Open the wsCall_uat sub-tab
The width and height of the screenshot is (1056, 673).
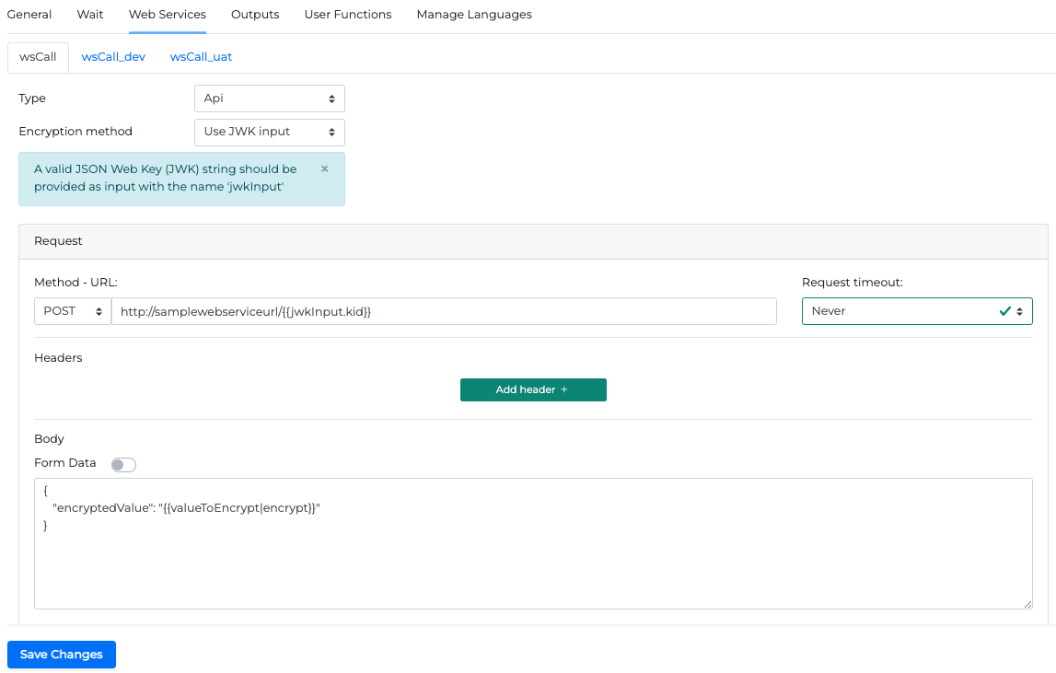(201, 57)
